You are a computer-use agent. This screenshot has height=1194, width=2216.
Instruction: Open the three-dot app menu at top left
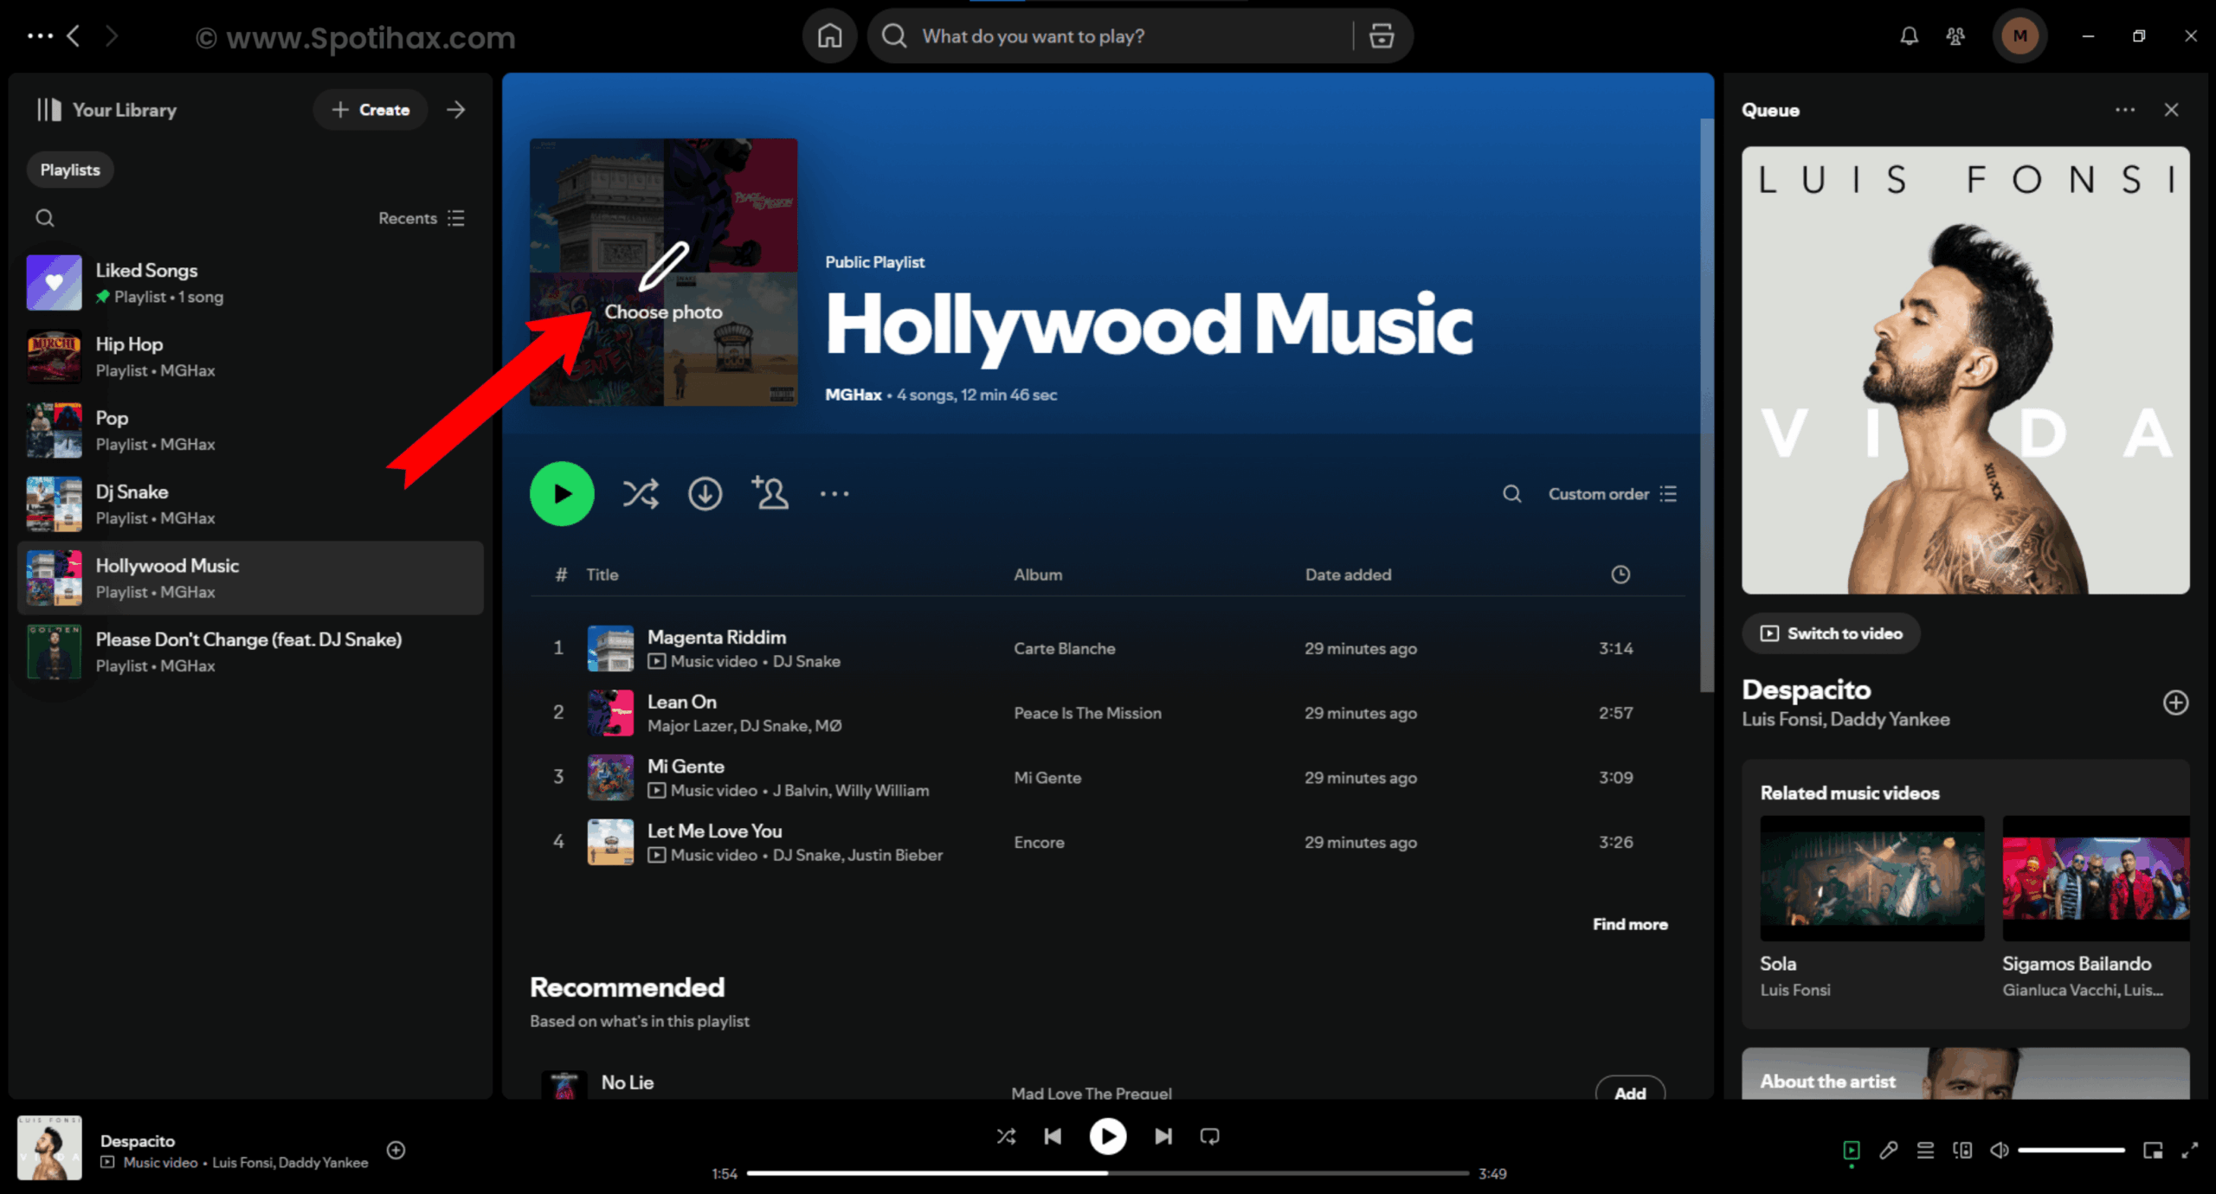click(x=40, y=36)
